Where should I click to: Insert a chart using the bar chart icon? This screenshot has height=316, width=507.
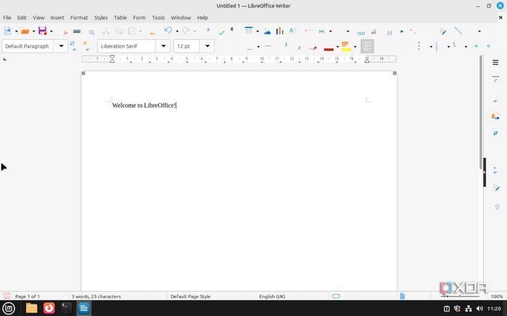(x=280, y=31)
